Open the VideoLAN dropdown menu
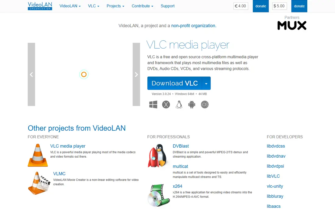 [70, 6]
